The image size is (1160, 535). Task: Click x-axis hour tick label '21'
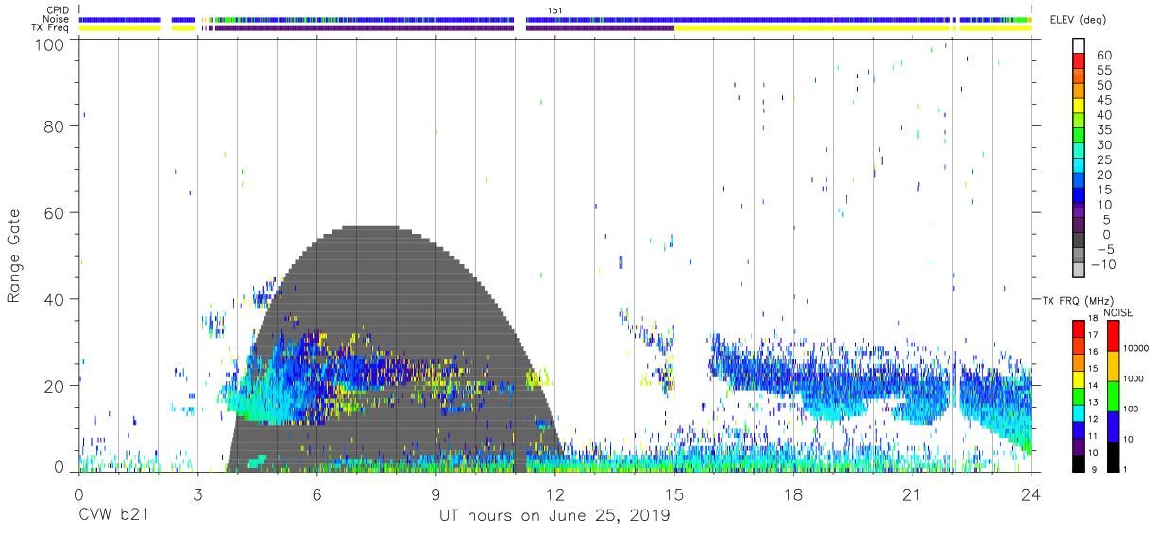pos(913,494)
